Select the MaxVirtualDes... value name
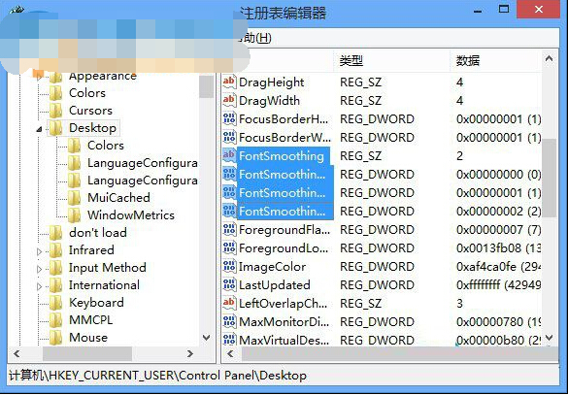568x395 pixels. pyautogui.click(x=284, y=340)
